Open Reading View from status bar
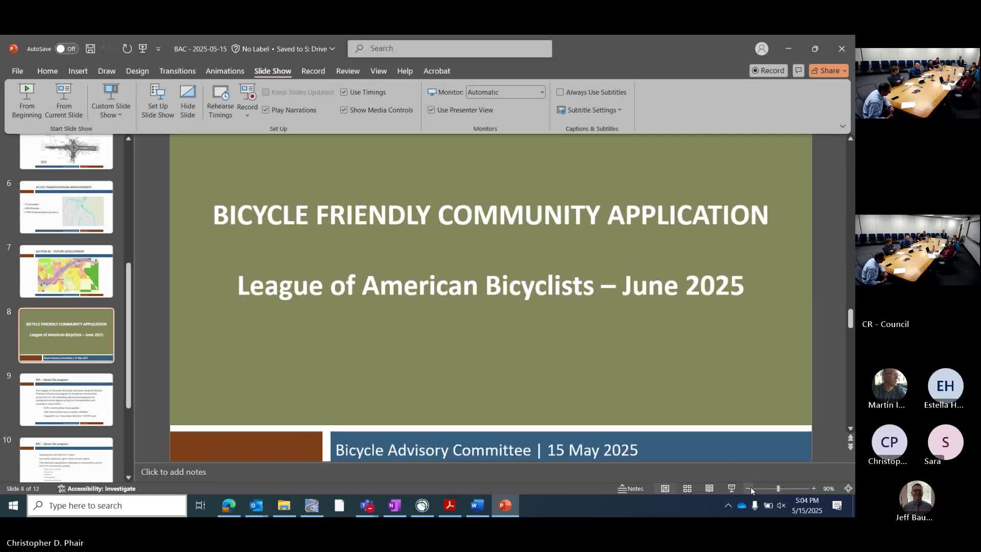The image size is (981, 552). (709, 489)
